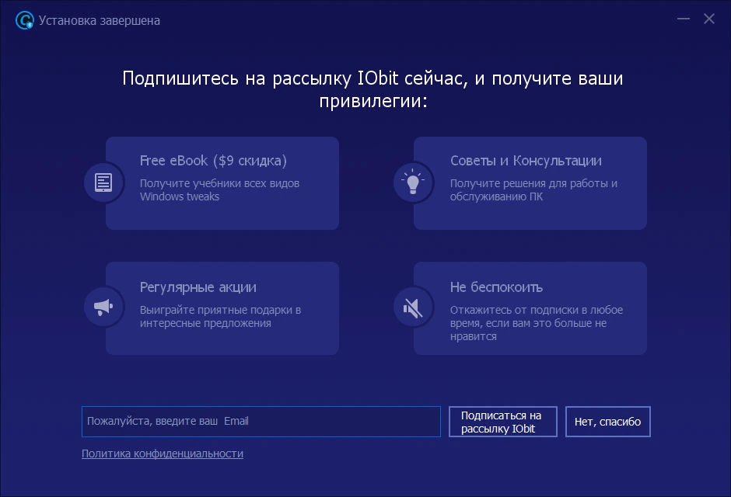Image resolution: width=731 pixels, height=497 pixels.
Task: Click the IObit logo icon in title bar
Action: (x=24, y=20)
